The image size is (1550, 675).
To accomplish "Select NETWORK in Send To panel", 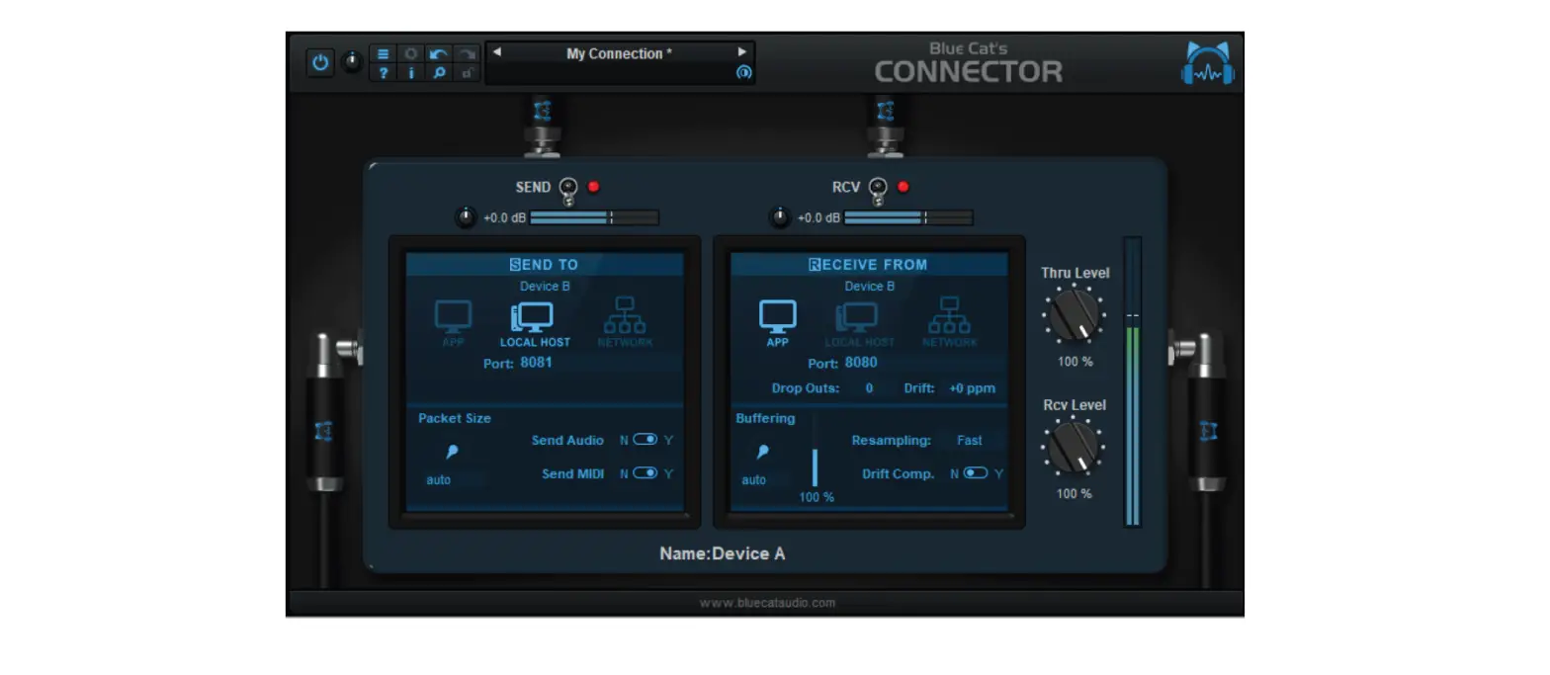I will tap(625, 322).
